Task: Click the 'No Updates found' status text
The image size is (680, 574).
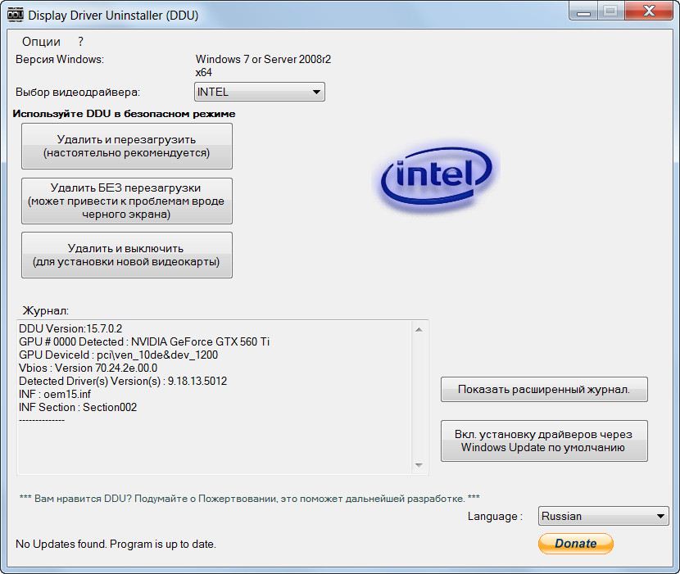Action: click(116, 544)
